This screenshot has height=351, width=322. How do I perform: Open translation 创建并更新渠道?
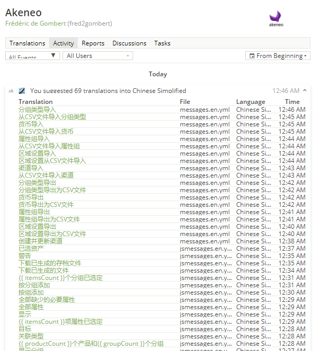click(40, 241)
